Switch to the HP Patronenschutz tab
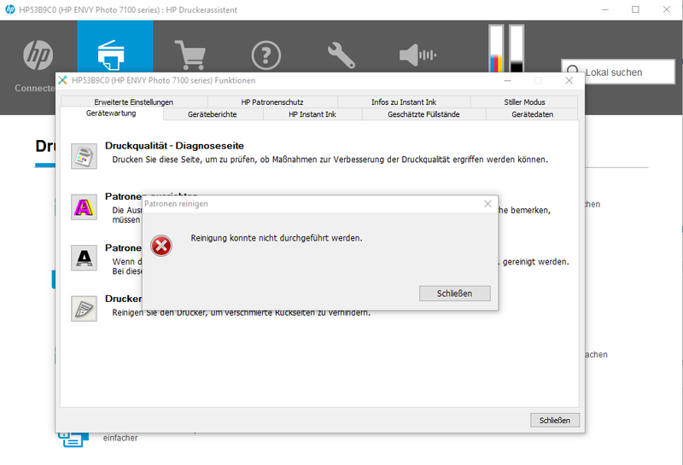The image size is (683, 465). [272, 102]
